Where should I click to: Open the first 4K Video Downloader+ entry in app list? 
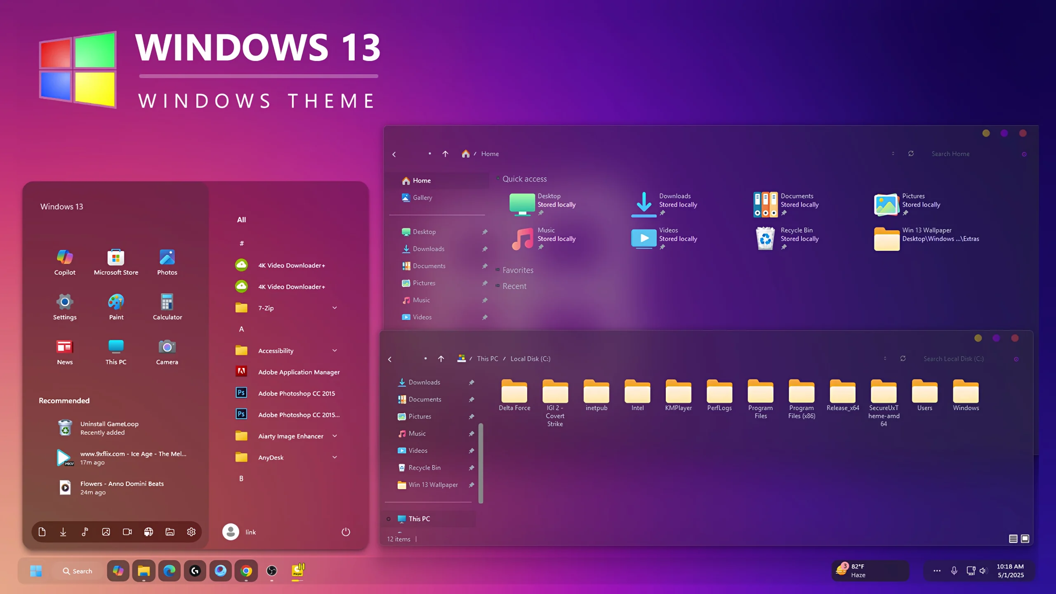[x=286, y=265]
